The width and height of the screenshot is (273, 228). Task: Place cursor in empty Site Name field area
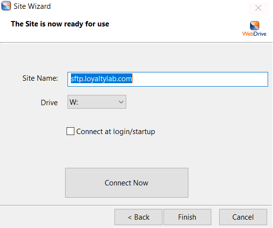[x=200, y=79]
